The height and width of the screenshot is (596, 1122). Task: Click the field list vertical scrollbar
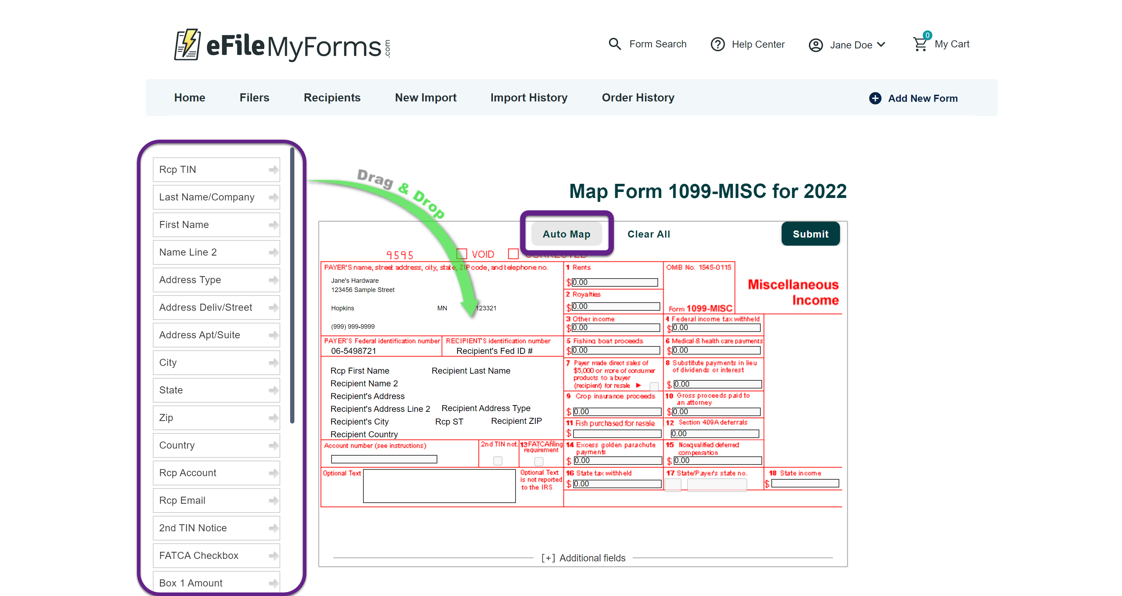292,285
